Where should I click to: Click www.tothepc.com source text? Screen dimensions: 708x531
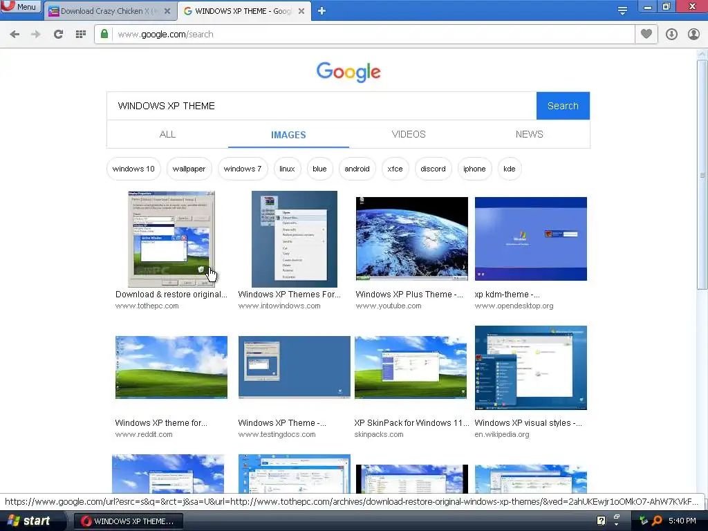(147, 306)
